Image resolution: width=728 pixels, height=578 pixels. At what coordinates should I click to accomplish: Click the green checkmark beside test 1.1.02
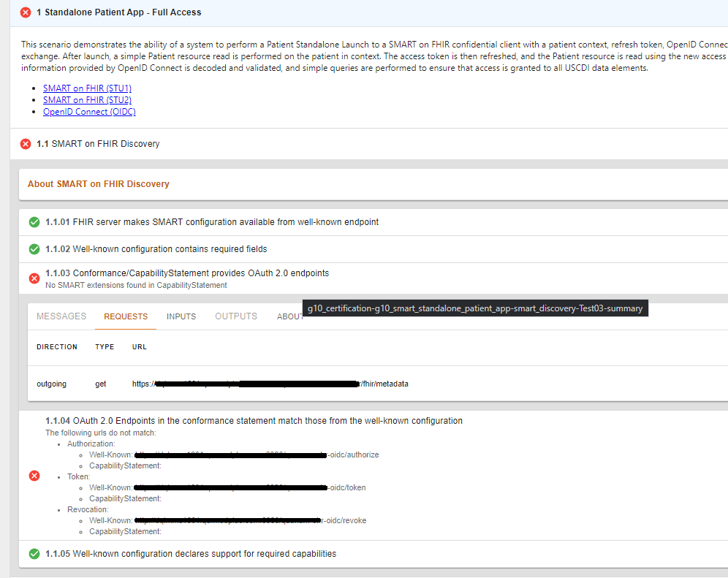click(x=34, y=249)
